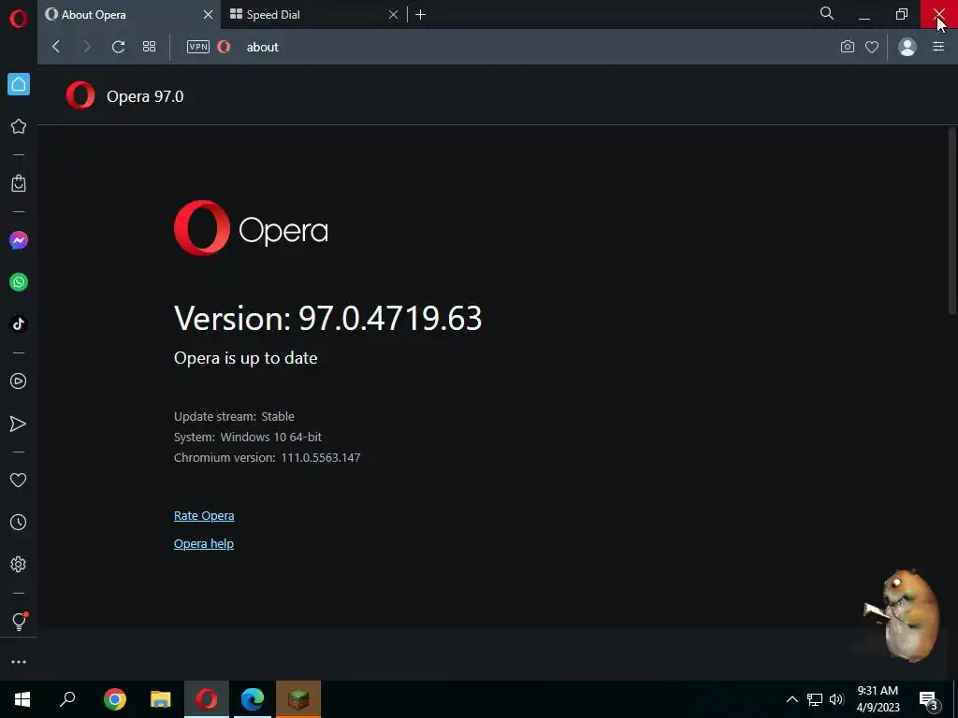Show hidden system tray icons

[x=791, y=699]
